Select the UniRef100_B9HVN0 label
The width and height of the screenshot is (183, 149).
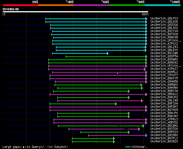(164, 88)
